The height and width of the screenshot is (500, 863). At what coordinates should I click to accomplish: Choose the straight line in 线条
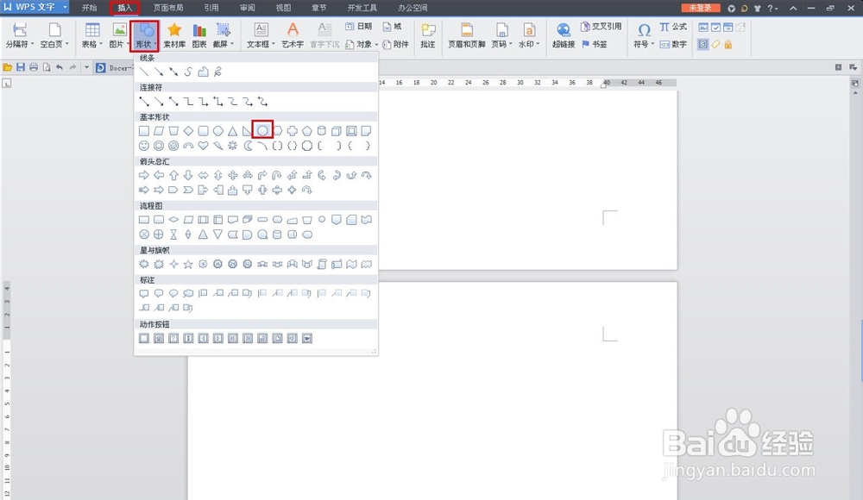click(143, 72)
